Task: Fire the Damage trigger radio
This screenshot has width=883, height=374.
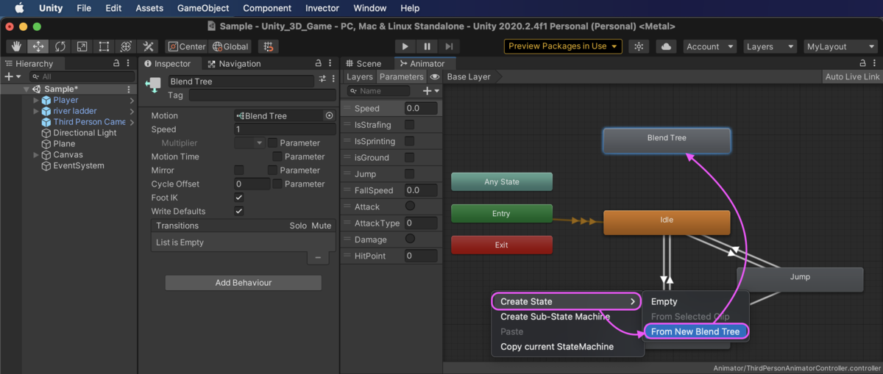Action: (410, 240)
